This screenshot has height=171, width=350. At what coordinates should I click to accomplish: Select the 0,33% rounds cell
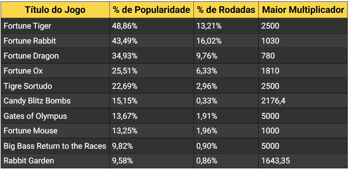pos(207,101)
